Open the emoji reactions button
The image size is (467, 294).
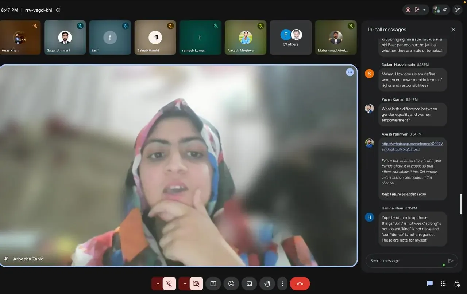point(231,283)
